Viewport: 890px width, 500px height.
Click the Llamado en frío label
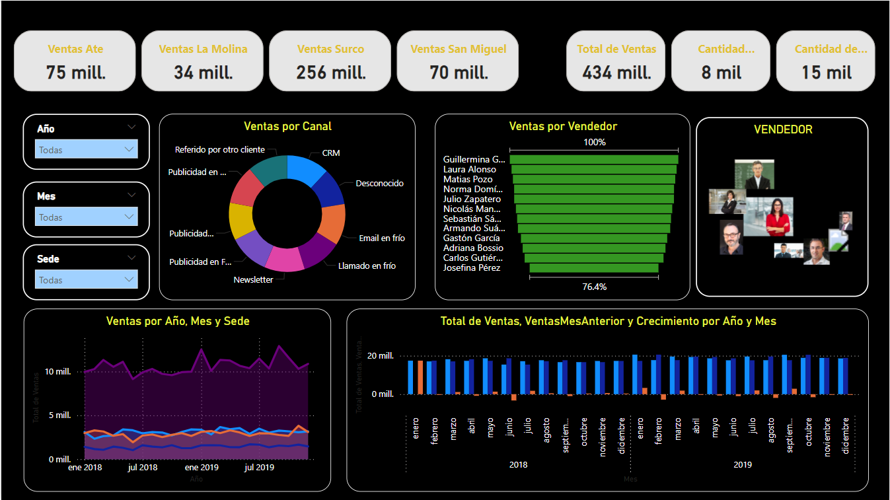pyautogui.click(x=367, y=266)
